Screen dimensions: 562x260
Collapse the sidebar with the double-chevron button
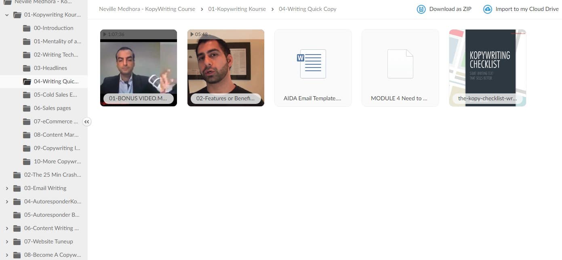(87, 121)
